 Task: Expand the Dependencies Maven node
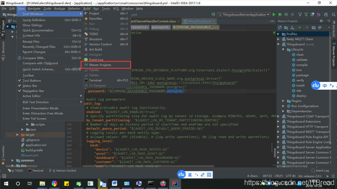coord(283,111)
